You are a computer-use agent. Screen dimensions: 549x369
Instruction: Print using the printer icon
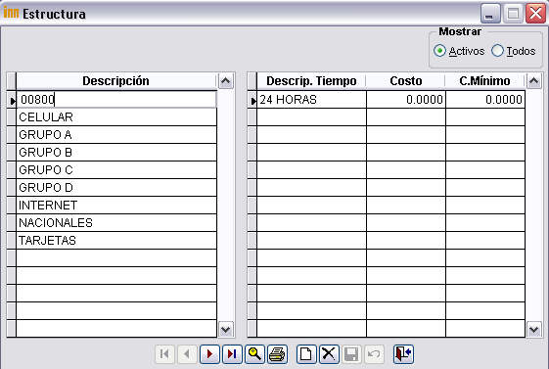pos(277,354)
